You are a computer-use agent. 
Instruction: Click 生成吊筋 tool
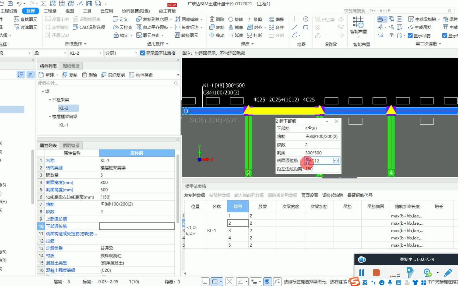pos(420,27)
